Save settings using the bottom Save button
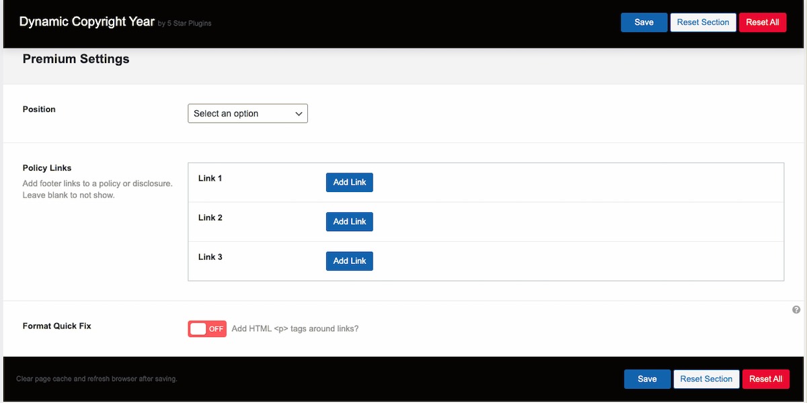Image resolution: width=807 pixels, height=403 pixels. pyautogui.click(x=647, y=379)
